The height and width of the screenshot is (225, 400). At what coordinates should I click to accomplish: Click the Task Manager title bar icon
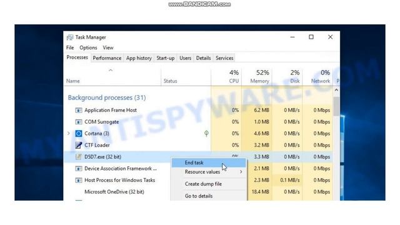[x=69, y=37]
